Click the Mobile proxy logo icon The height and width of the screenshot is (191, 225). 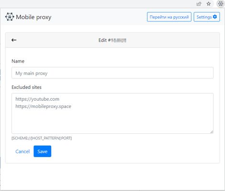(10, 17)
